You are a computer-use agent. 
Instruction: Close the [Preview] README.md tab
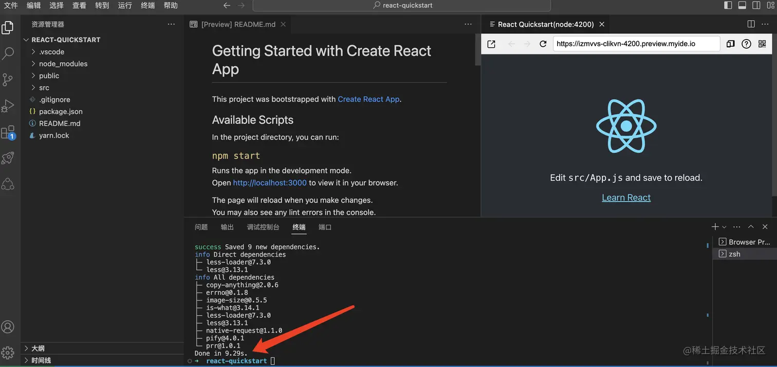click(x=283, y=24)
